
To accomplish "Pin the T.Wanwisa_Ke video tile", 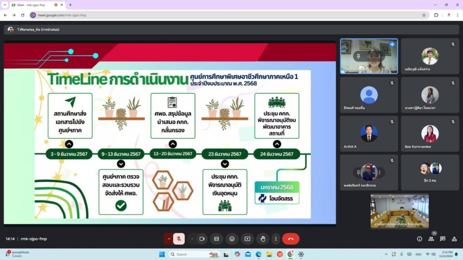I will (358, 56).
